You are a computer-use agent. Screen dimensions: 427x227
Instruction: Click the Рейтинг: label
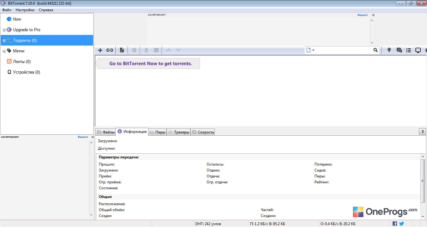click(x=322, y=182)
